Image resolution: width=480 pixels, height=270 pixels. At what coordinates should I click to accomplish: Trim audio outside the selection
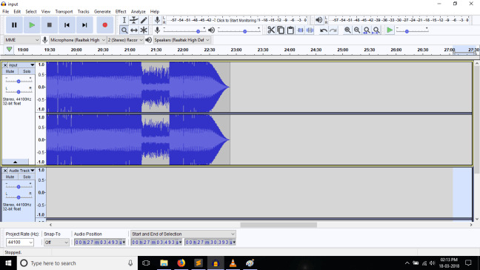click(300, 30)
